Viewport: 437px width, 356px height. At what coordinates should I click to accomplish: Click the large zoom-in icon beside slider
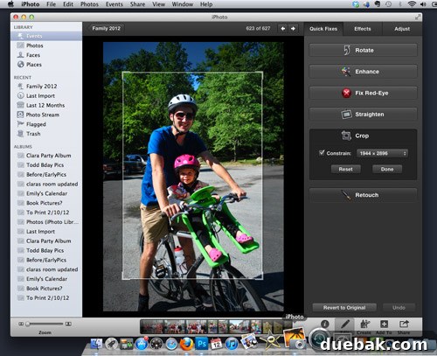[68, 324]
